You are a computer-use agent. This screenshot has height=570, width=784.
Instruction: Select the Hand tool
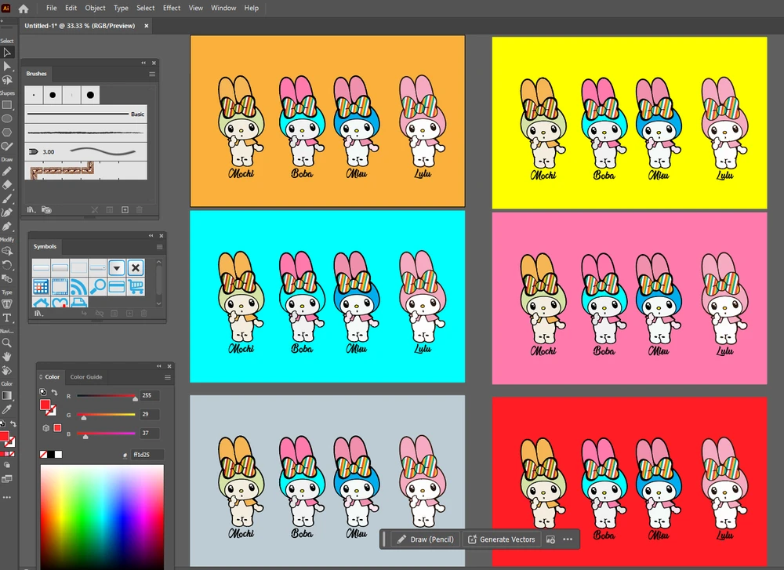(x=7, y=357)
